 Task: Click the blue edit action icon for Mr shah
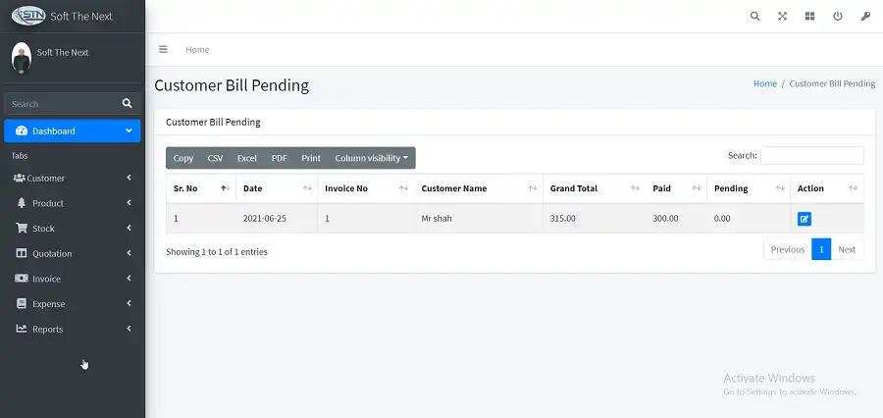[805, 219]
